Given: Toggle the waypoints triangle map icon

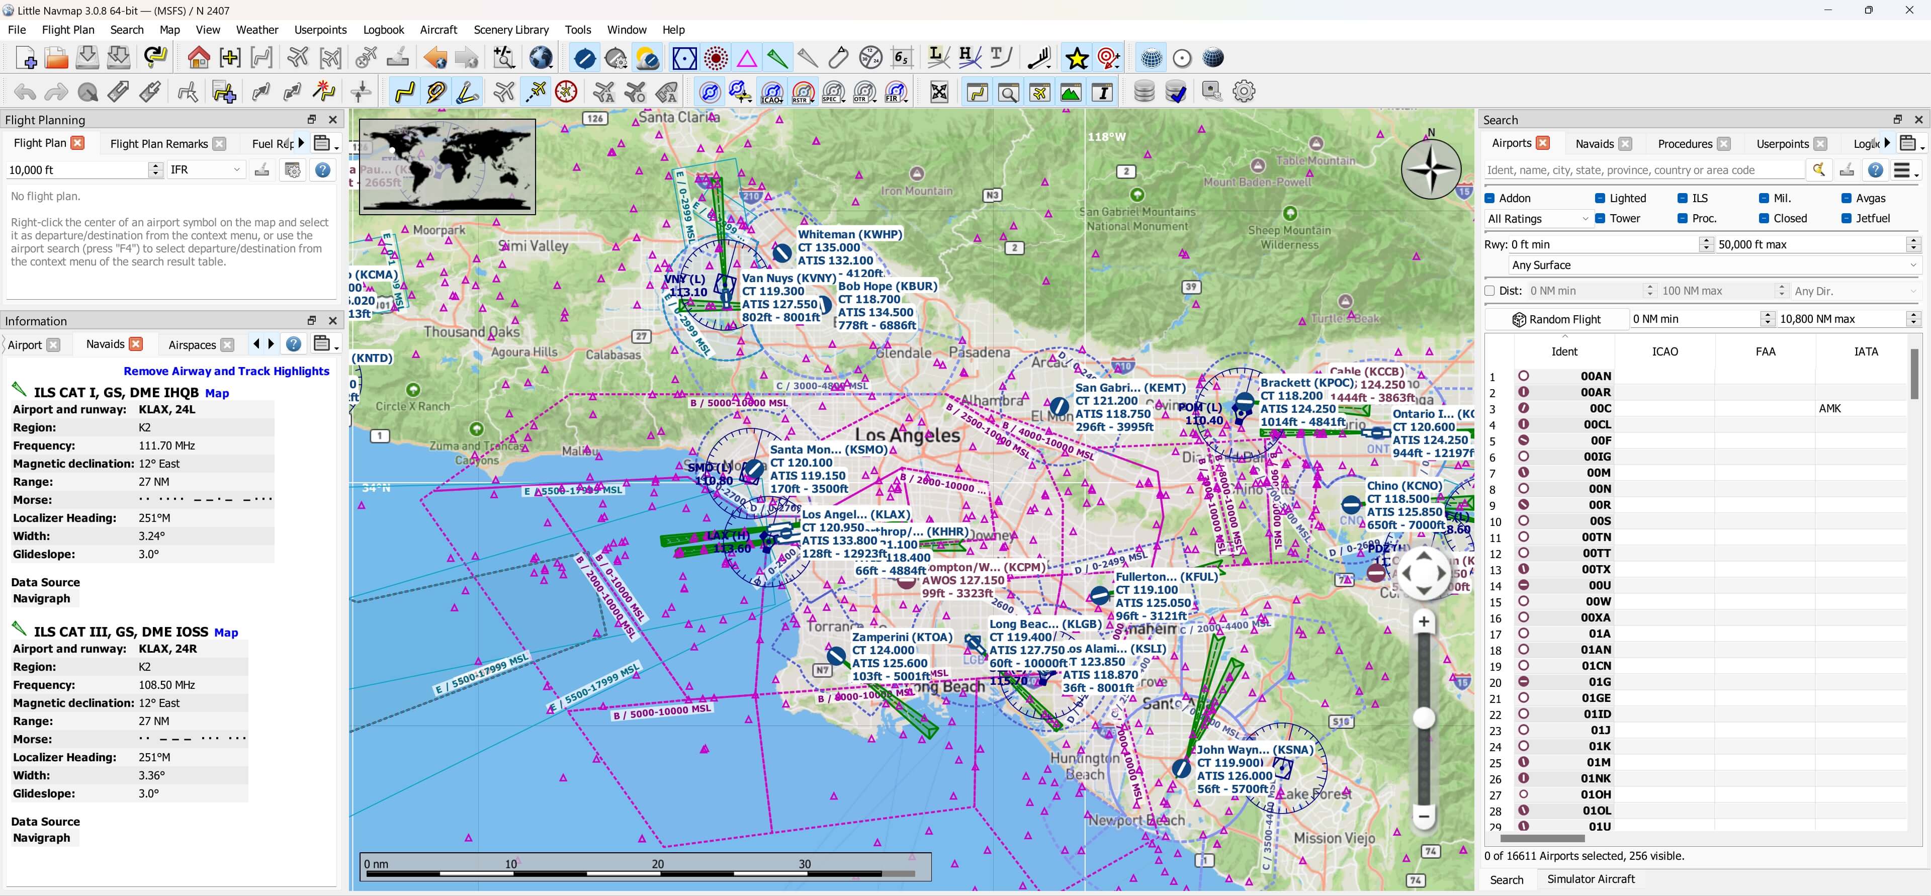Looking at the screenshot, I should [x=747, y=58].
